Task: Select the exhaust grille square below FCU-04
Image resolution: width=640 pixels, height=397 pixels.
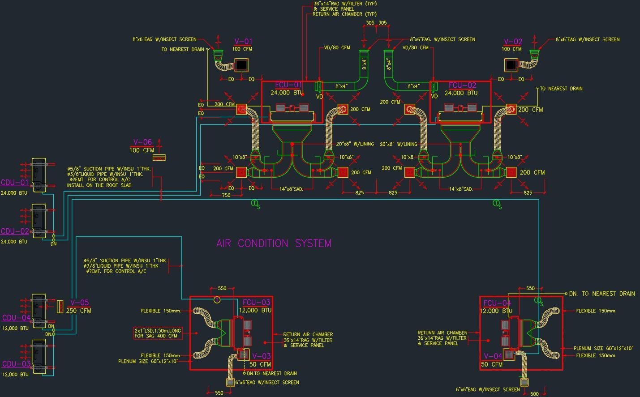Action: 524,382
